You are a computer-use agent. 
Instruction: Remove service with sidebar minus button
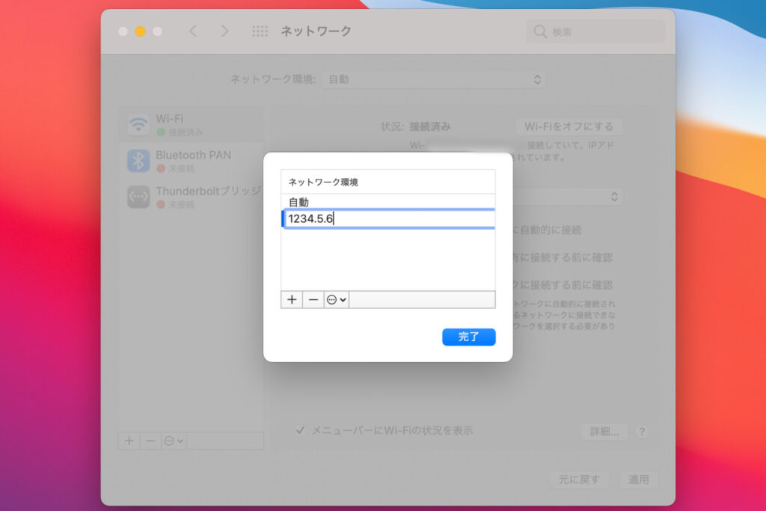point(150,441)
